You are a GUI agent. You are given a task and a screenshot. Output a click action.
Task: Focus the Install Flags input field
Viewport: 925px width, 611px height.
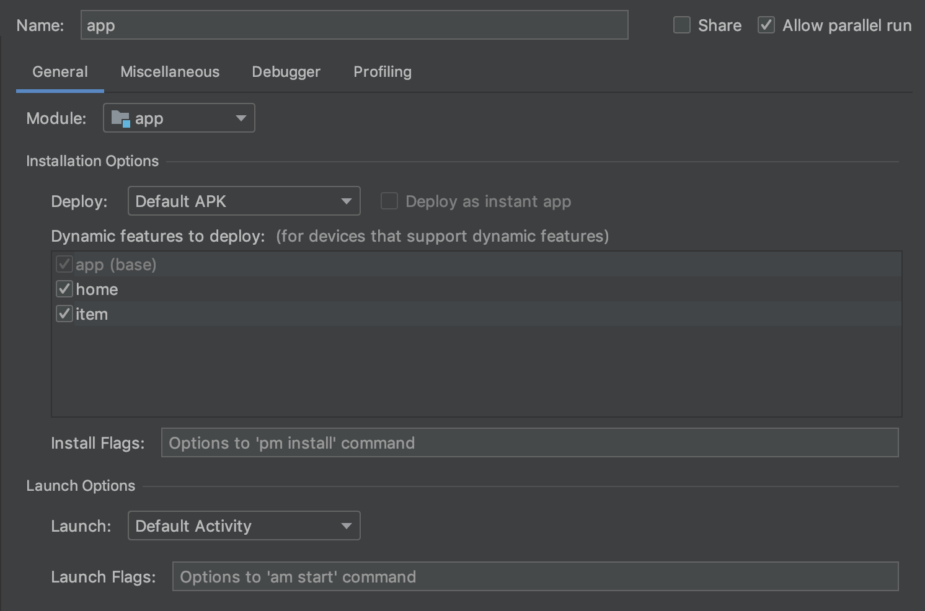click(529, 443)
